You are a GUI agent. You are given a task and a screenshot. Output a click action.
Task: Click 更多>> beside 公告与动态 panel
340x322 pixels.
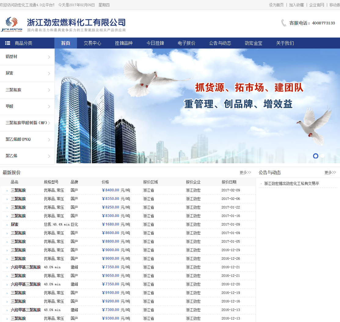(x=330, y=172)
